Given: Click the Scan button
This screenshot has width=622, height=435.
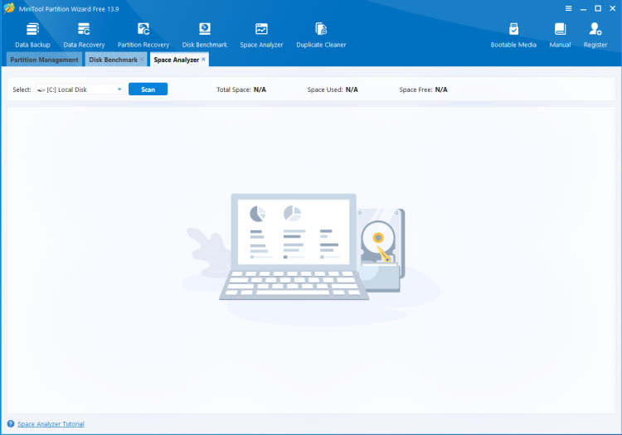Looking at the screenshot, I should [x=148, y=89].
